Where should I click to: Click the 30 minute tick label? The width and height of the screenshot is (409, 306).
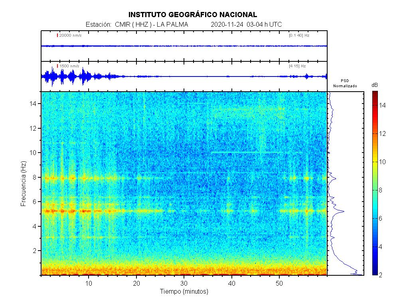184,283
